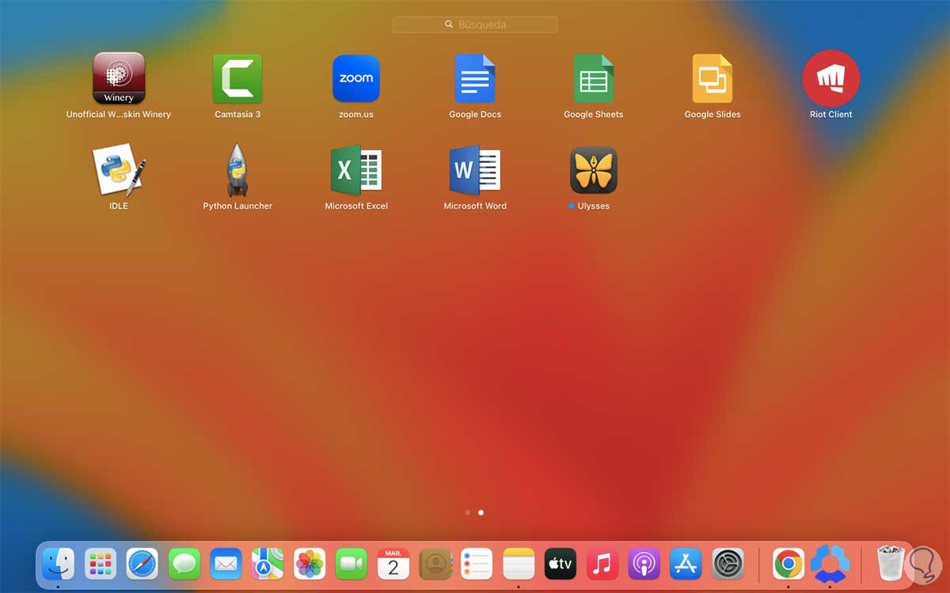Open Notes in the Dock
This screenshot has height=593, width=950.
pyautogui.click(x=519, y=564)
